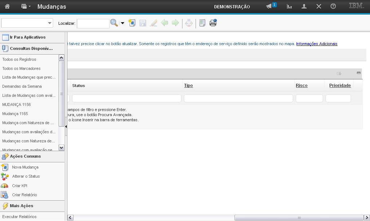This screenshot has height=221, width=370.
Task: Collapse the table with minimize icon
Action: coord(359,73)
